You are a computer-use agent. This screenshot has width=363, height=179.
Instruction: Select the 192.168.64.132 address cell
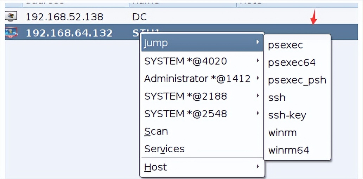69,33
